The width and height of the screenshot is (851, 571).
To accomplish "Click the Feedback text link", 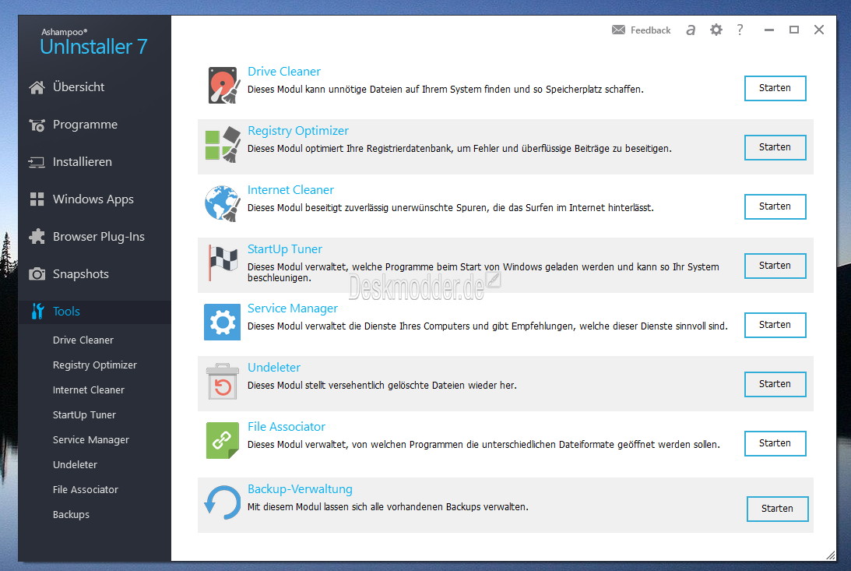I will (x=650, y=30).
